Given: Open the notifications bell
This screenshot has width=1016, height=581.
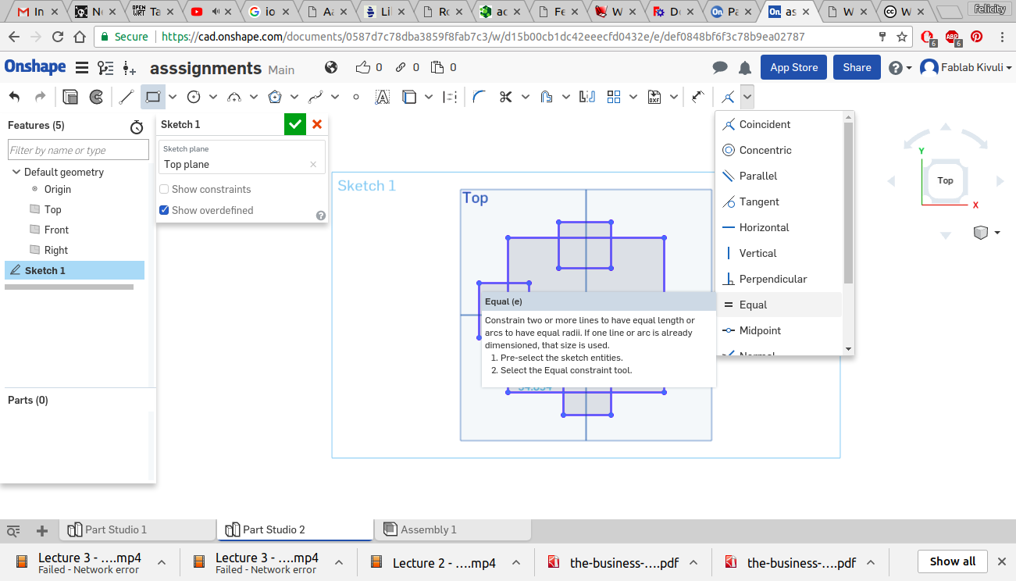Looking at the screenshot, I should click(x=745, y=68).
